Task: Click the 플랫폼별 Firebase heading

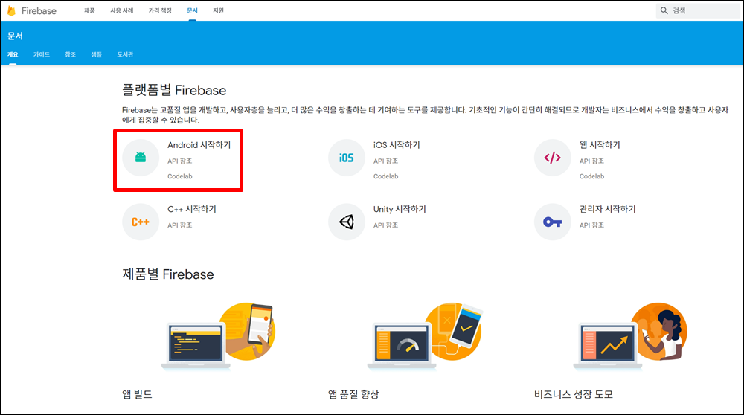Action: 174,90
